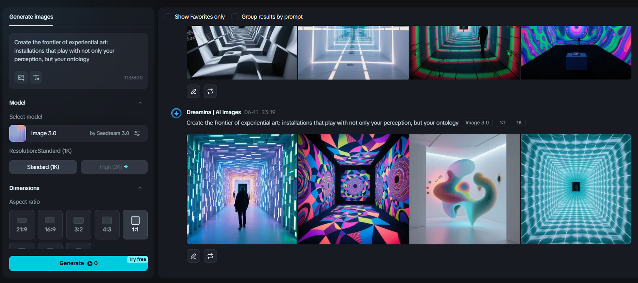The image size is (638, 283).
Task: Open the teal grid tunnel image
Action: tap(576, 189)
